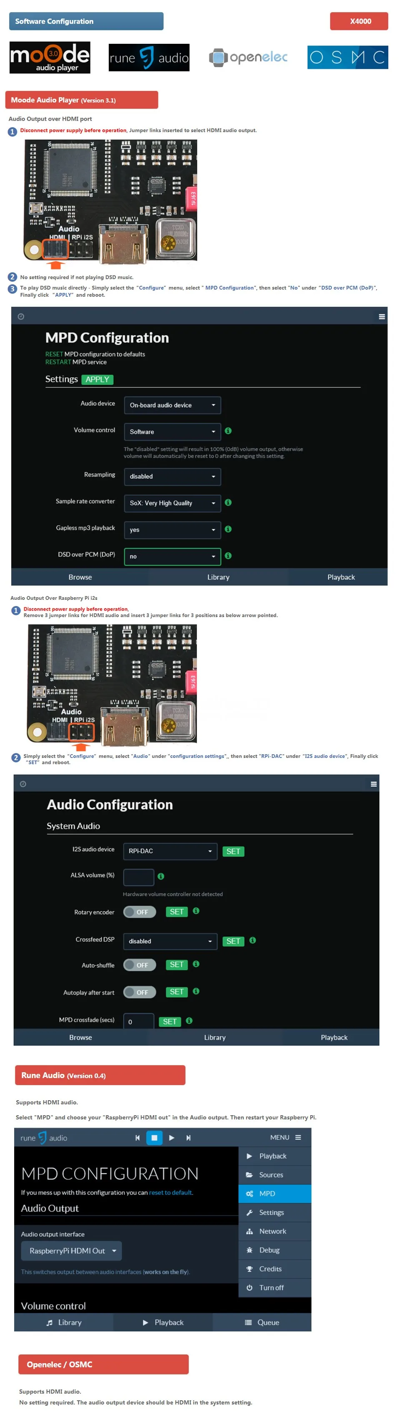Open the DSD over PCM dropdown
399x1422 pixels.
click(x=173, y=556)
